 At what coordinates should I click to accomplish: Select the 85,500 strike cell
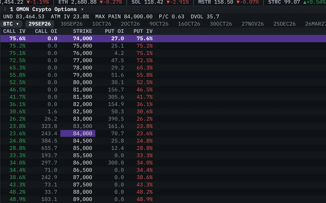coord(83,155)
